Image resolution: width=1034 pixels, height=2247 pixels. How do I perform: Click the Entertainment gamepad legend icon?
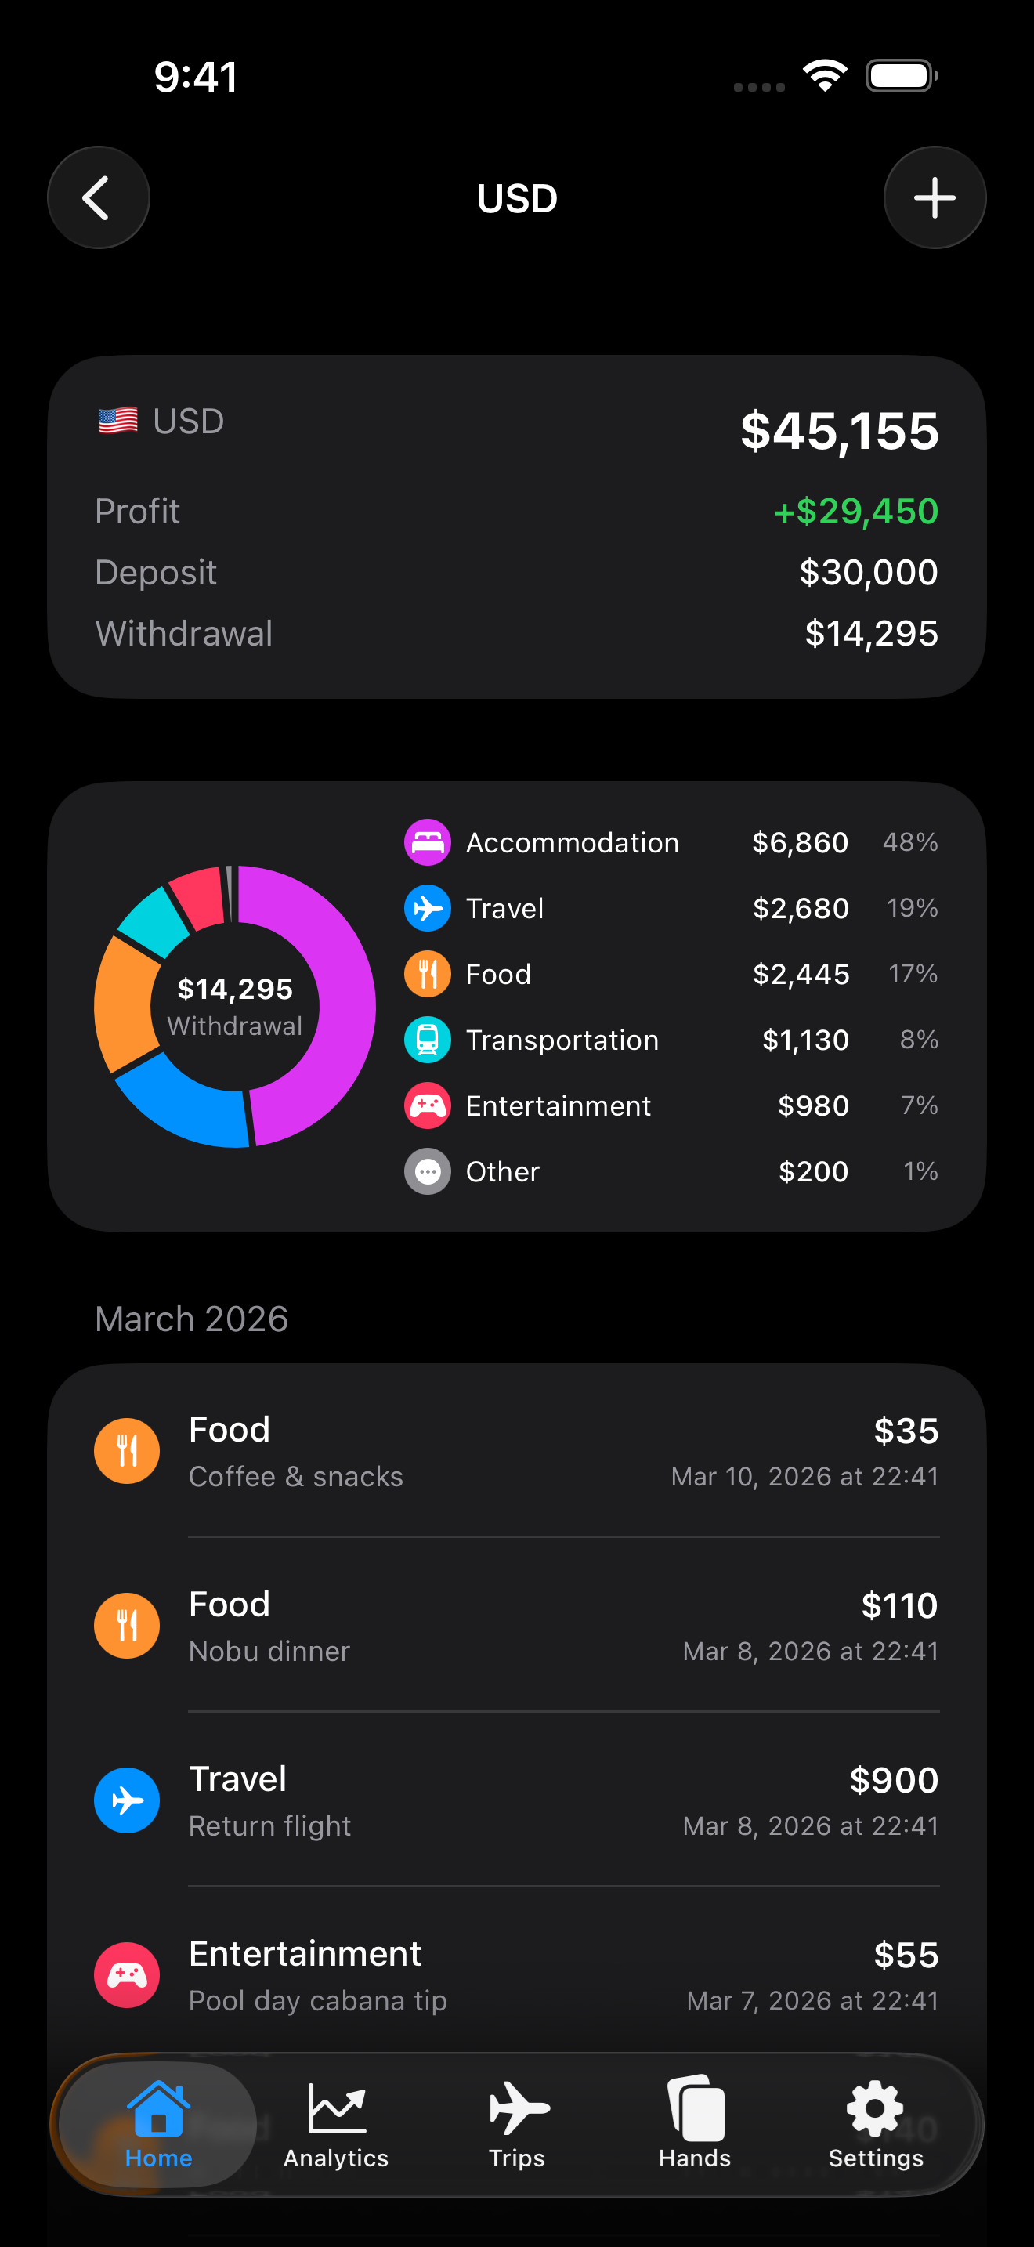pyautogui.click(x=427, y=1106)
